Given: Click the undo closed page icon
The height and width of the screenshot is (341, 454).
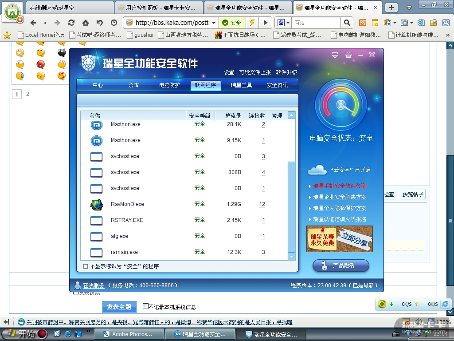Looking at the screenshot, I should (x=100, y=23).
